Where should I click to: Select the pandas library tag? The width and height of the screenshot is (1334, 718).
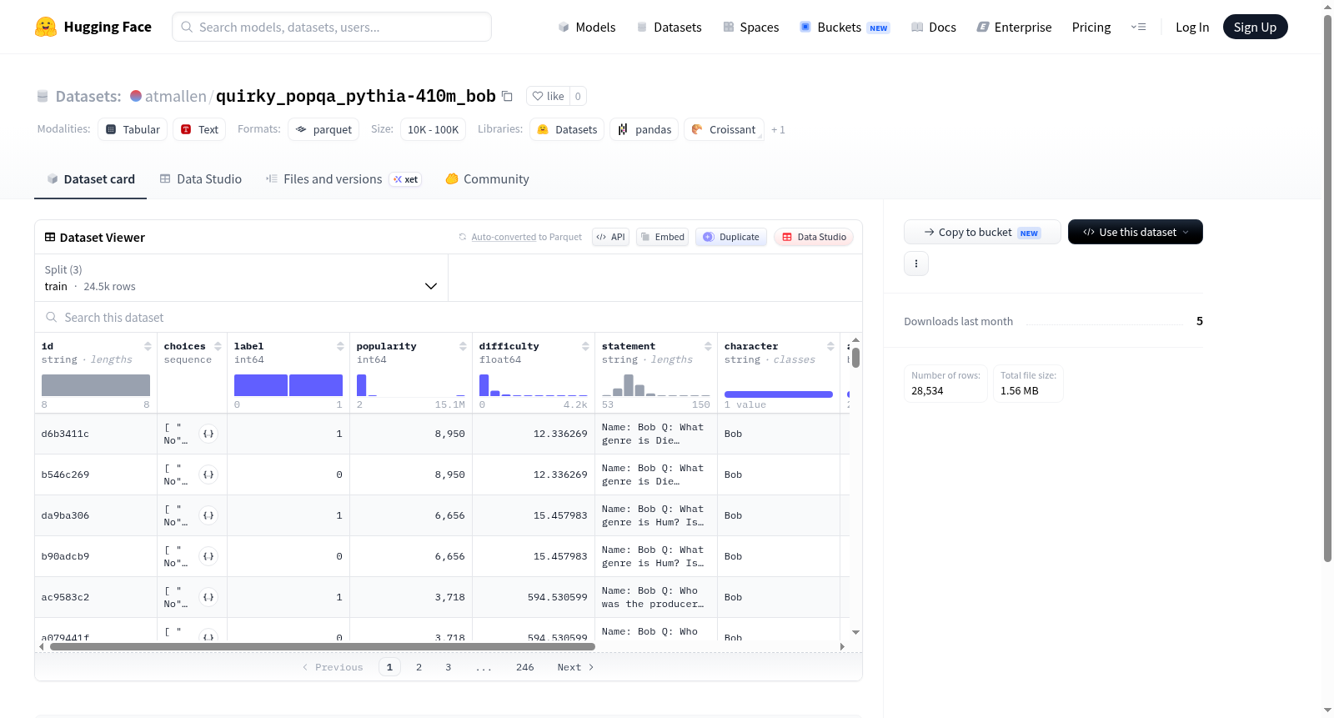pyautogui.click(x=644, y=129)
